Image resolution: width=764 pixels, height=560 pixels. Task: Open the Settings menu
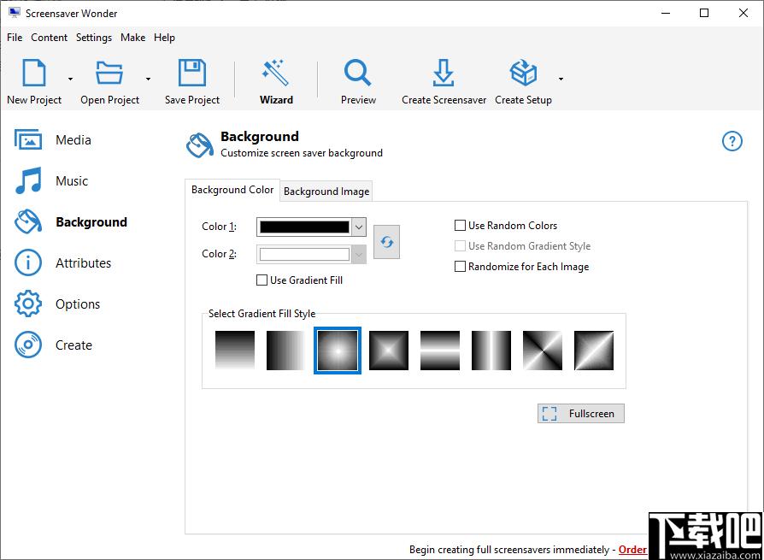click(x=93, y=38)
